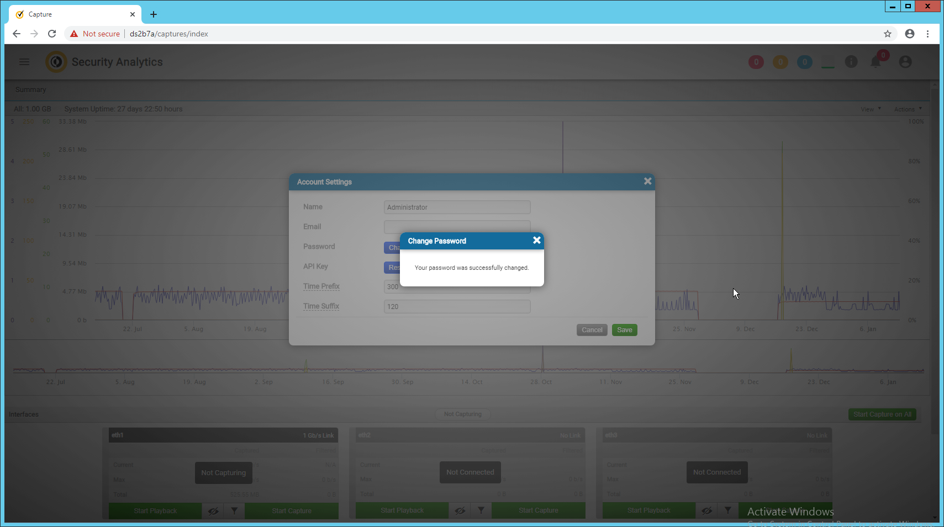Open the hamburger navigation menu
The height and width of the screenshot is (527, 944).
[24, 62]
